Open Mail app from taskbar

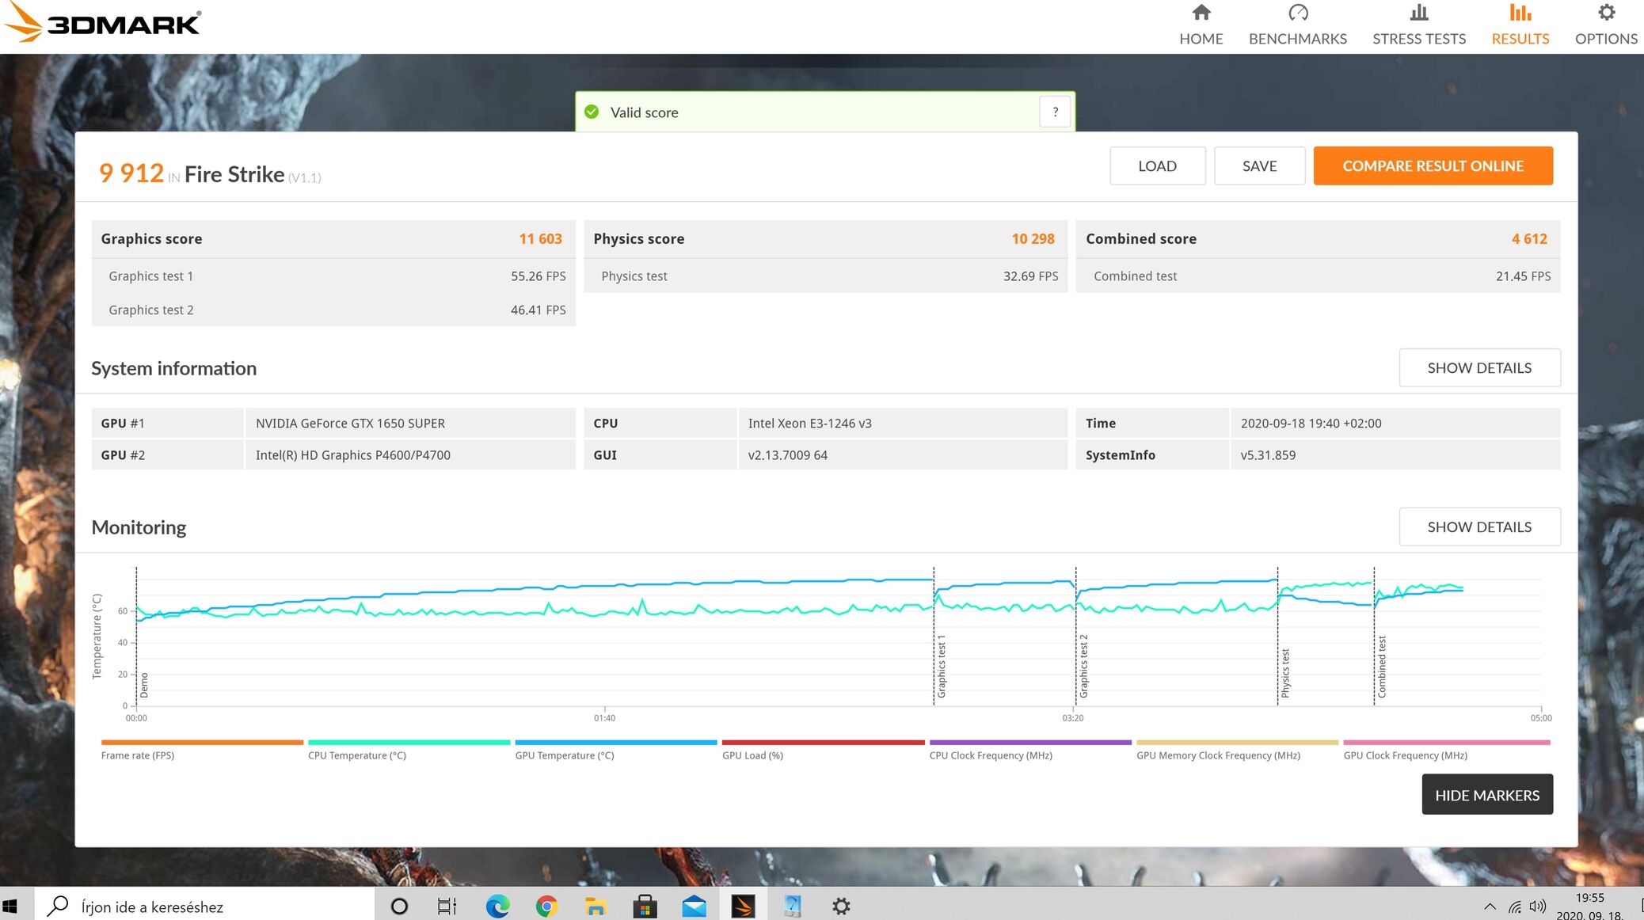694,907
